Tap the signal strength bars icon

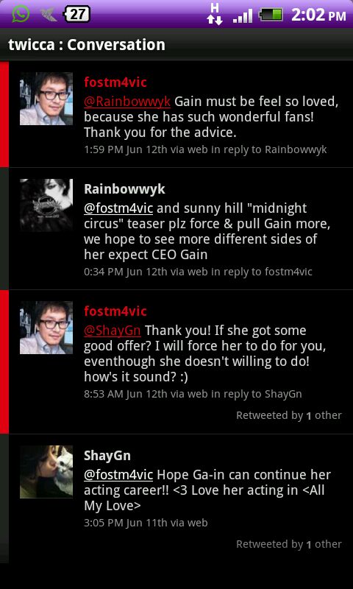243,15
